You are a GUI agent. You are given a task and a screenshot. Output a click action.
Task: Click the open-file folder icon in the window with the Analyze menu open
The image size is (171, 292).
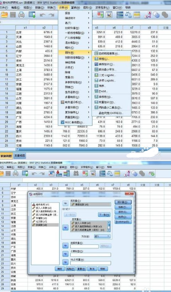[4, 15]
